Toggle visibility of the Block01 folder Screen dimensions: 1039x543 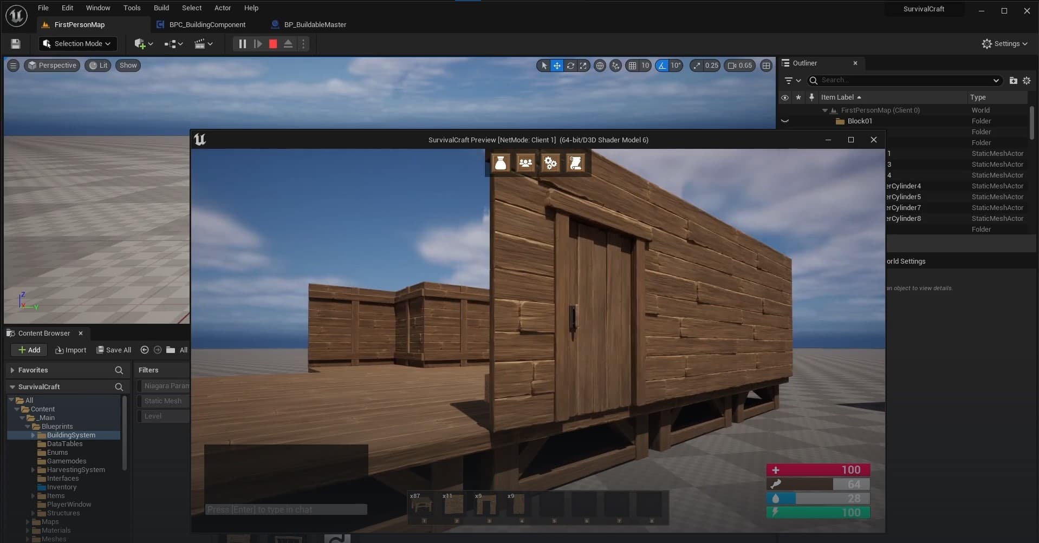pyautogui.click(x=784, y=121)
